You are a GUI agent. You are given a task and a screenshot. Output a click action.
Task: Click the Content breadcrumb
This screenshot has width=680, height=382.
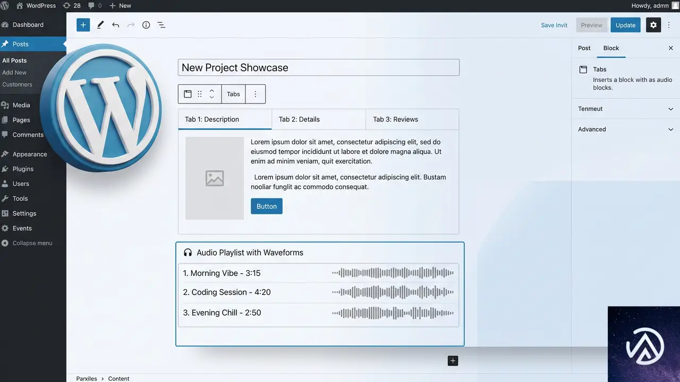tap(118, 378)
